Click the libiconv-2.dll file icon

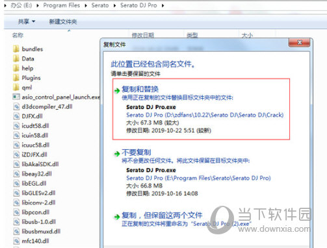(16, 203)
